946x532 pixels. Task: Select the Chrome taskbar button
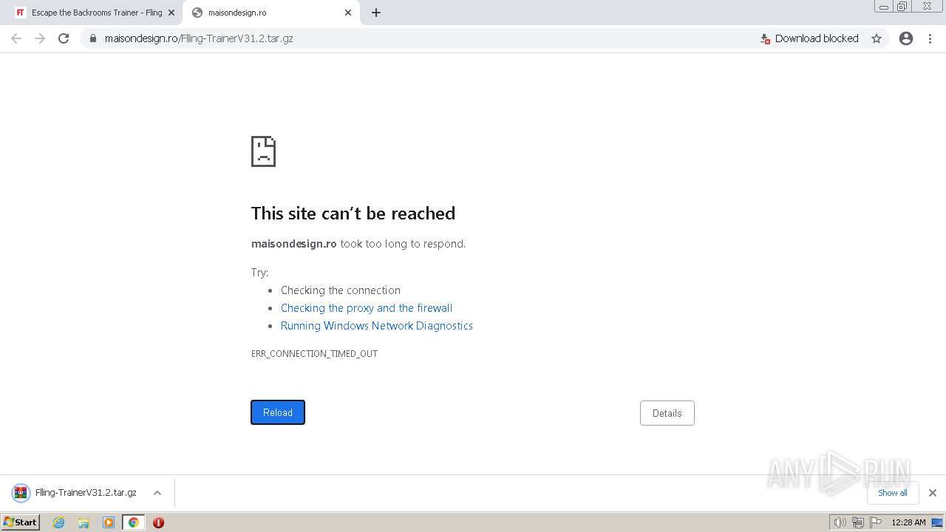tap(134, 522)
